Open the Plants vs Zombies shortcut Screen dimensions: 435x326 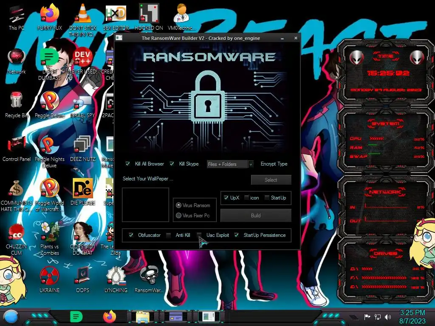pyautogui.click(x=49, y=239)
